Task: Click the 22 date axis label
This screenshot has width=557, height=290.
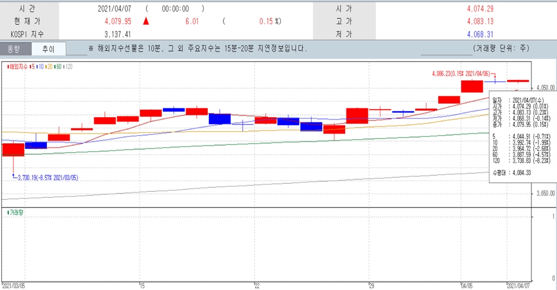Action: pyautogui.click(x=257, y=286)
